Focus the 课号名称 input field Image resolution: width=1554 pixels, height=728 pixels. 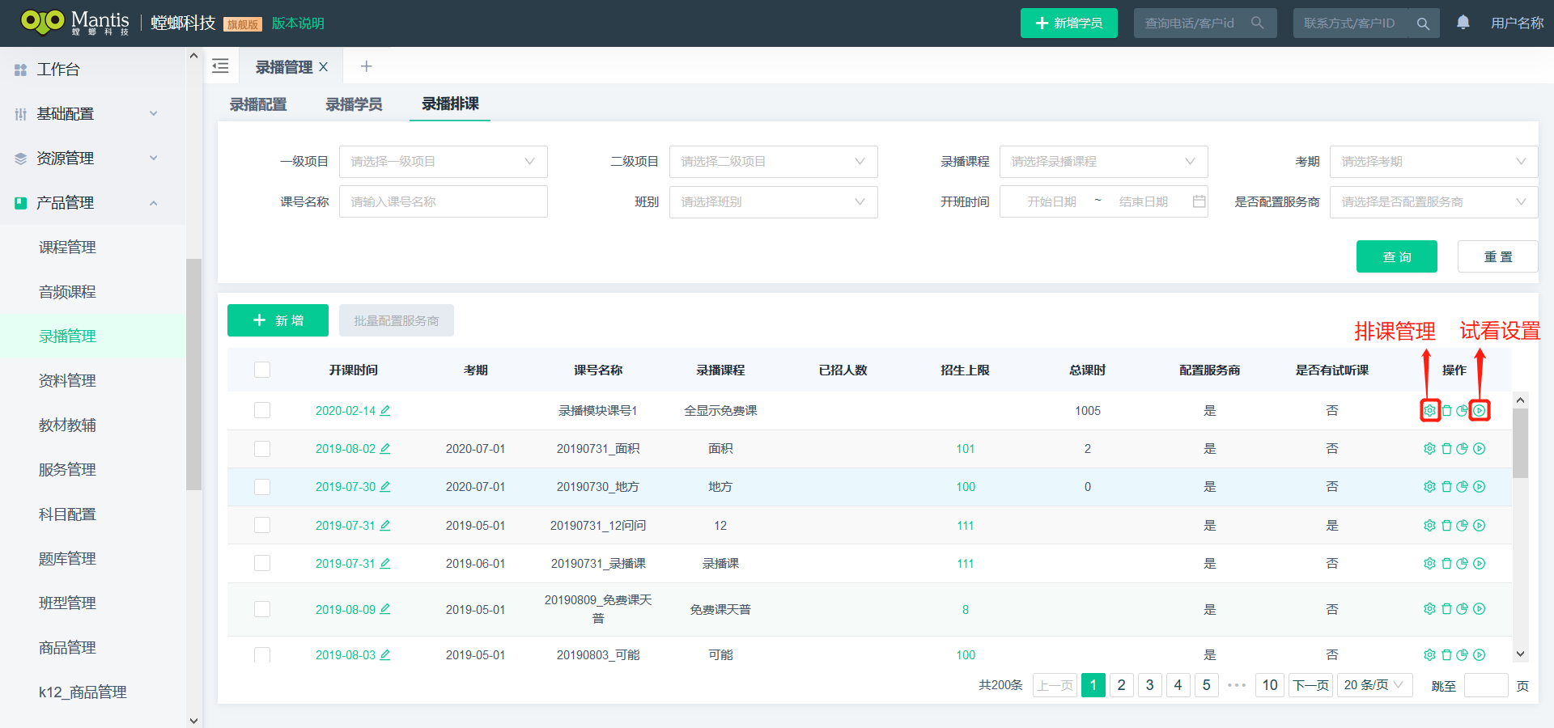444,201
